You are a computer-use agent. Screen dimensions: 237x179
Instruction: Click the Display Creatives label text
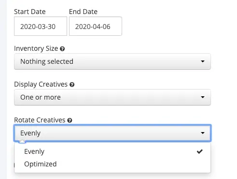coord(41,85)
